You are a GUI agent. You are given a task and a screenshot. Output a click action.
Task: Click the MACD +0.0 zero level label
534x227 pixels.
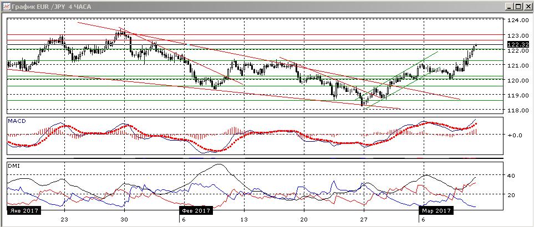[515, 135]
